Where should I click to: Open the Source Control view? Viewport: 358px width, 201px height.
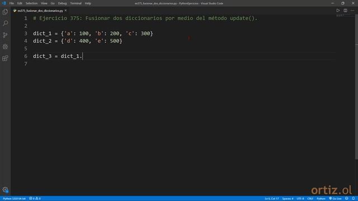5,35
